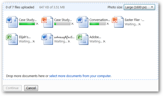This screenshot has width=163, height=96.
Task: Open the Photo size dropdown
Action: (139, 7)
